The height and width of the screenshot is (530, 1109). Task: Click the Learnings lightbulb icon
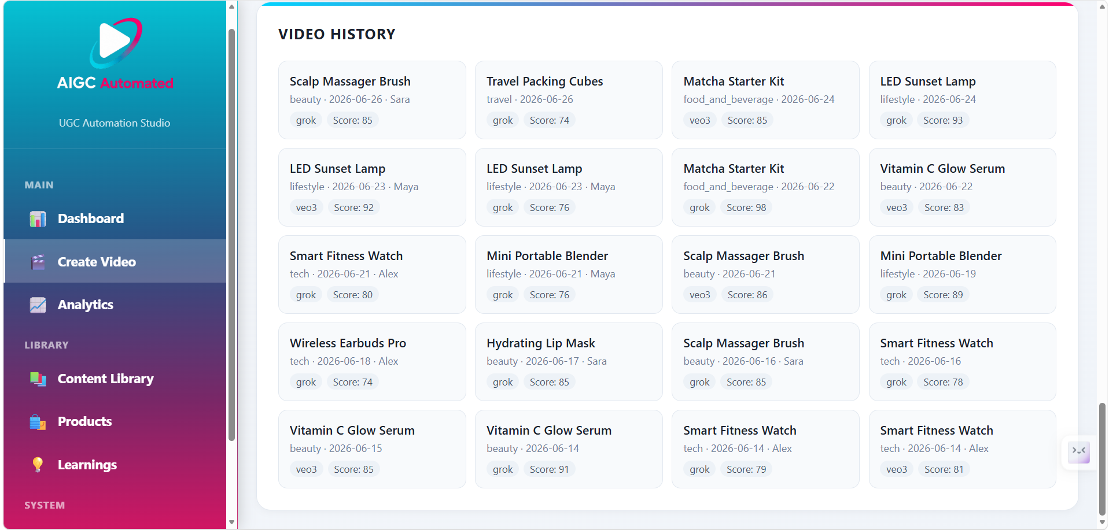pos(38,465)
